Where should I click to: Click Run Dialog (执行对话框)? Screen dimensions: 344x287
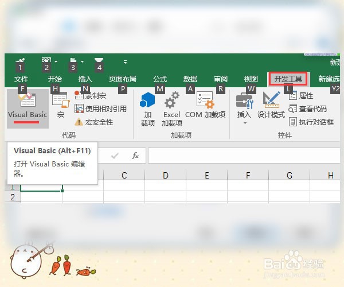(311, 122)
